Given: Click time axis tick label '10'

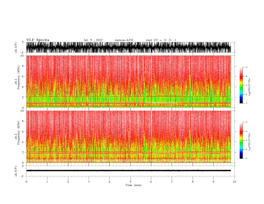Looking at the screenshot, I should point(234,182).
